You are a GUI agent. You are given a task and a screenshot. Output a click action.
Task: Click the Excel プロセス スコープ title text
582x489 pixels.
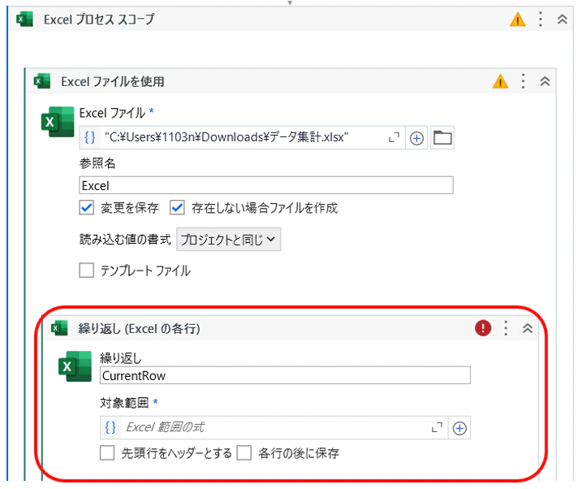pyautogui.click(x=99, y=19)
